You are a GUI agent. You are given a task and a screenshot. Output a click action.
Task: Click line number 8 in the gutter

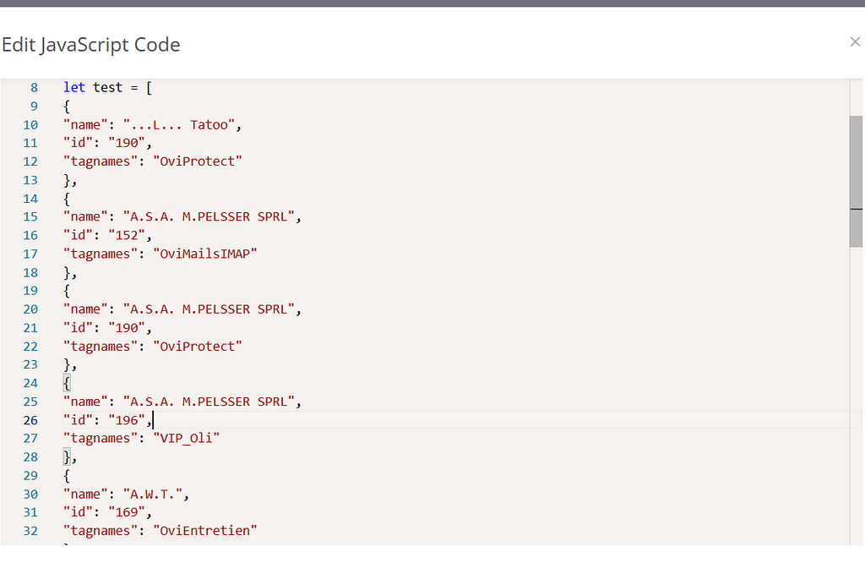pyautogui.click(x=34, y=87)
